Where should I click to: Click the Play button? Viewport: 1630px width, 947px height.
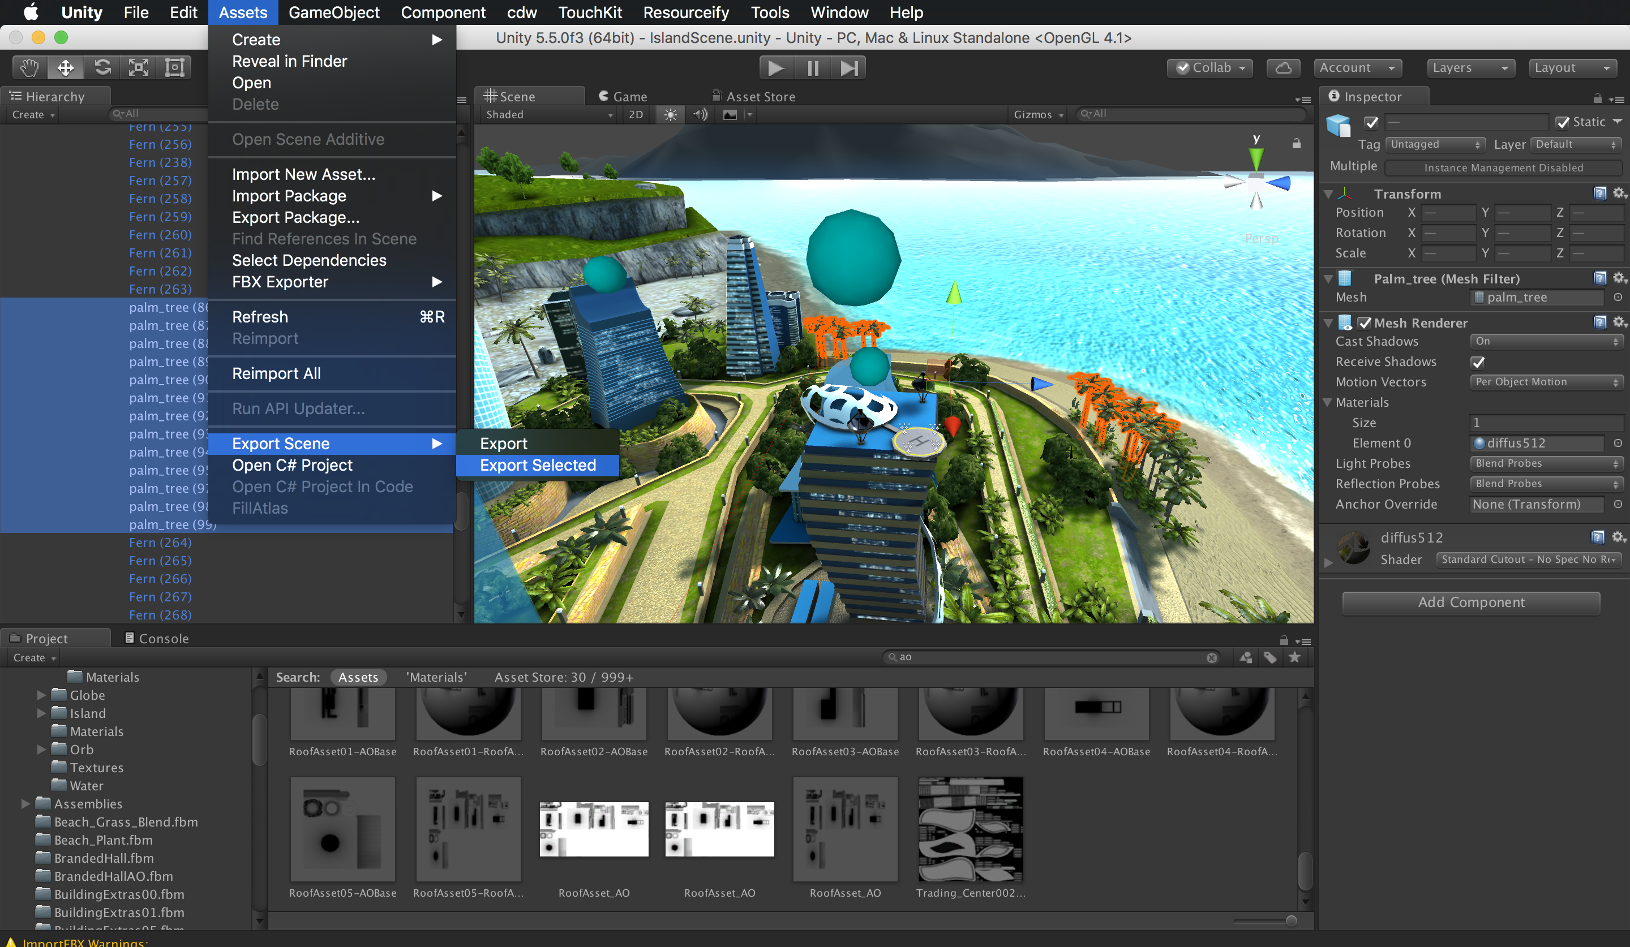coord(776,68)
